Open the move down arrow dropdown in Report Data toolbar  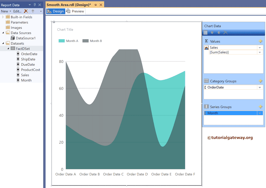pos(41,11)
